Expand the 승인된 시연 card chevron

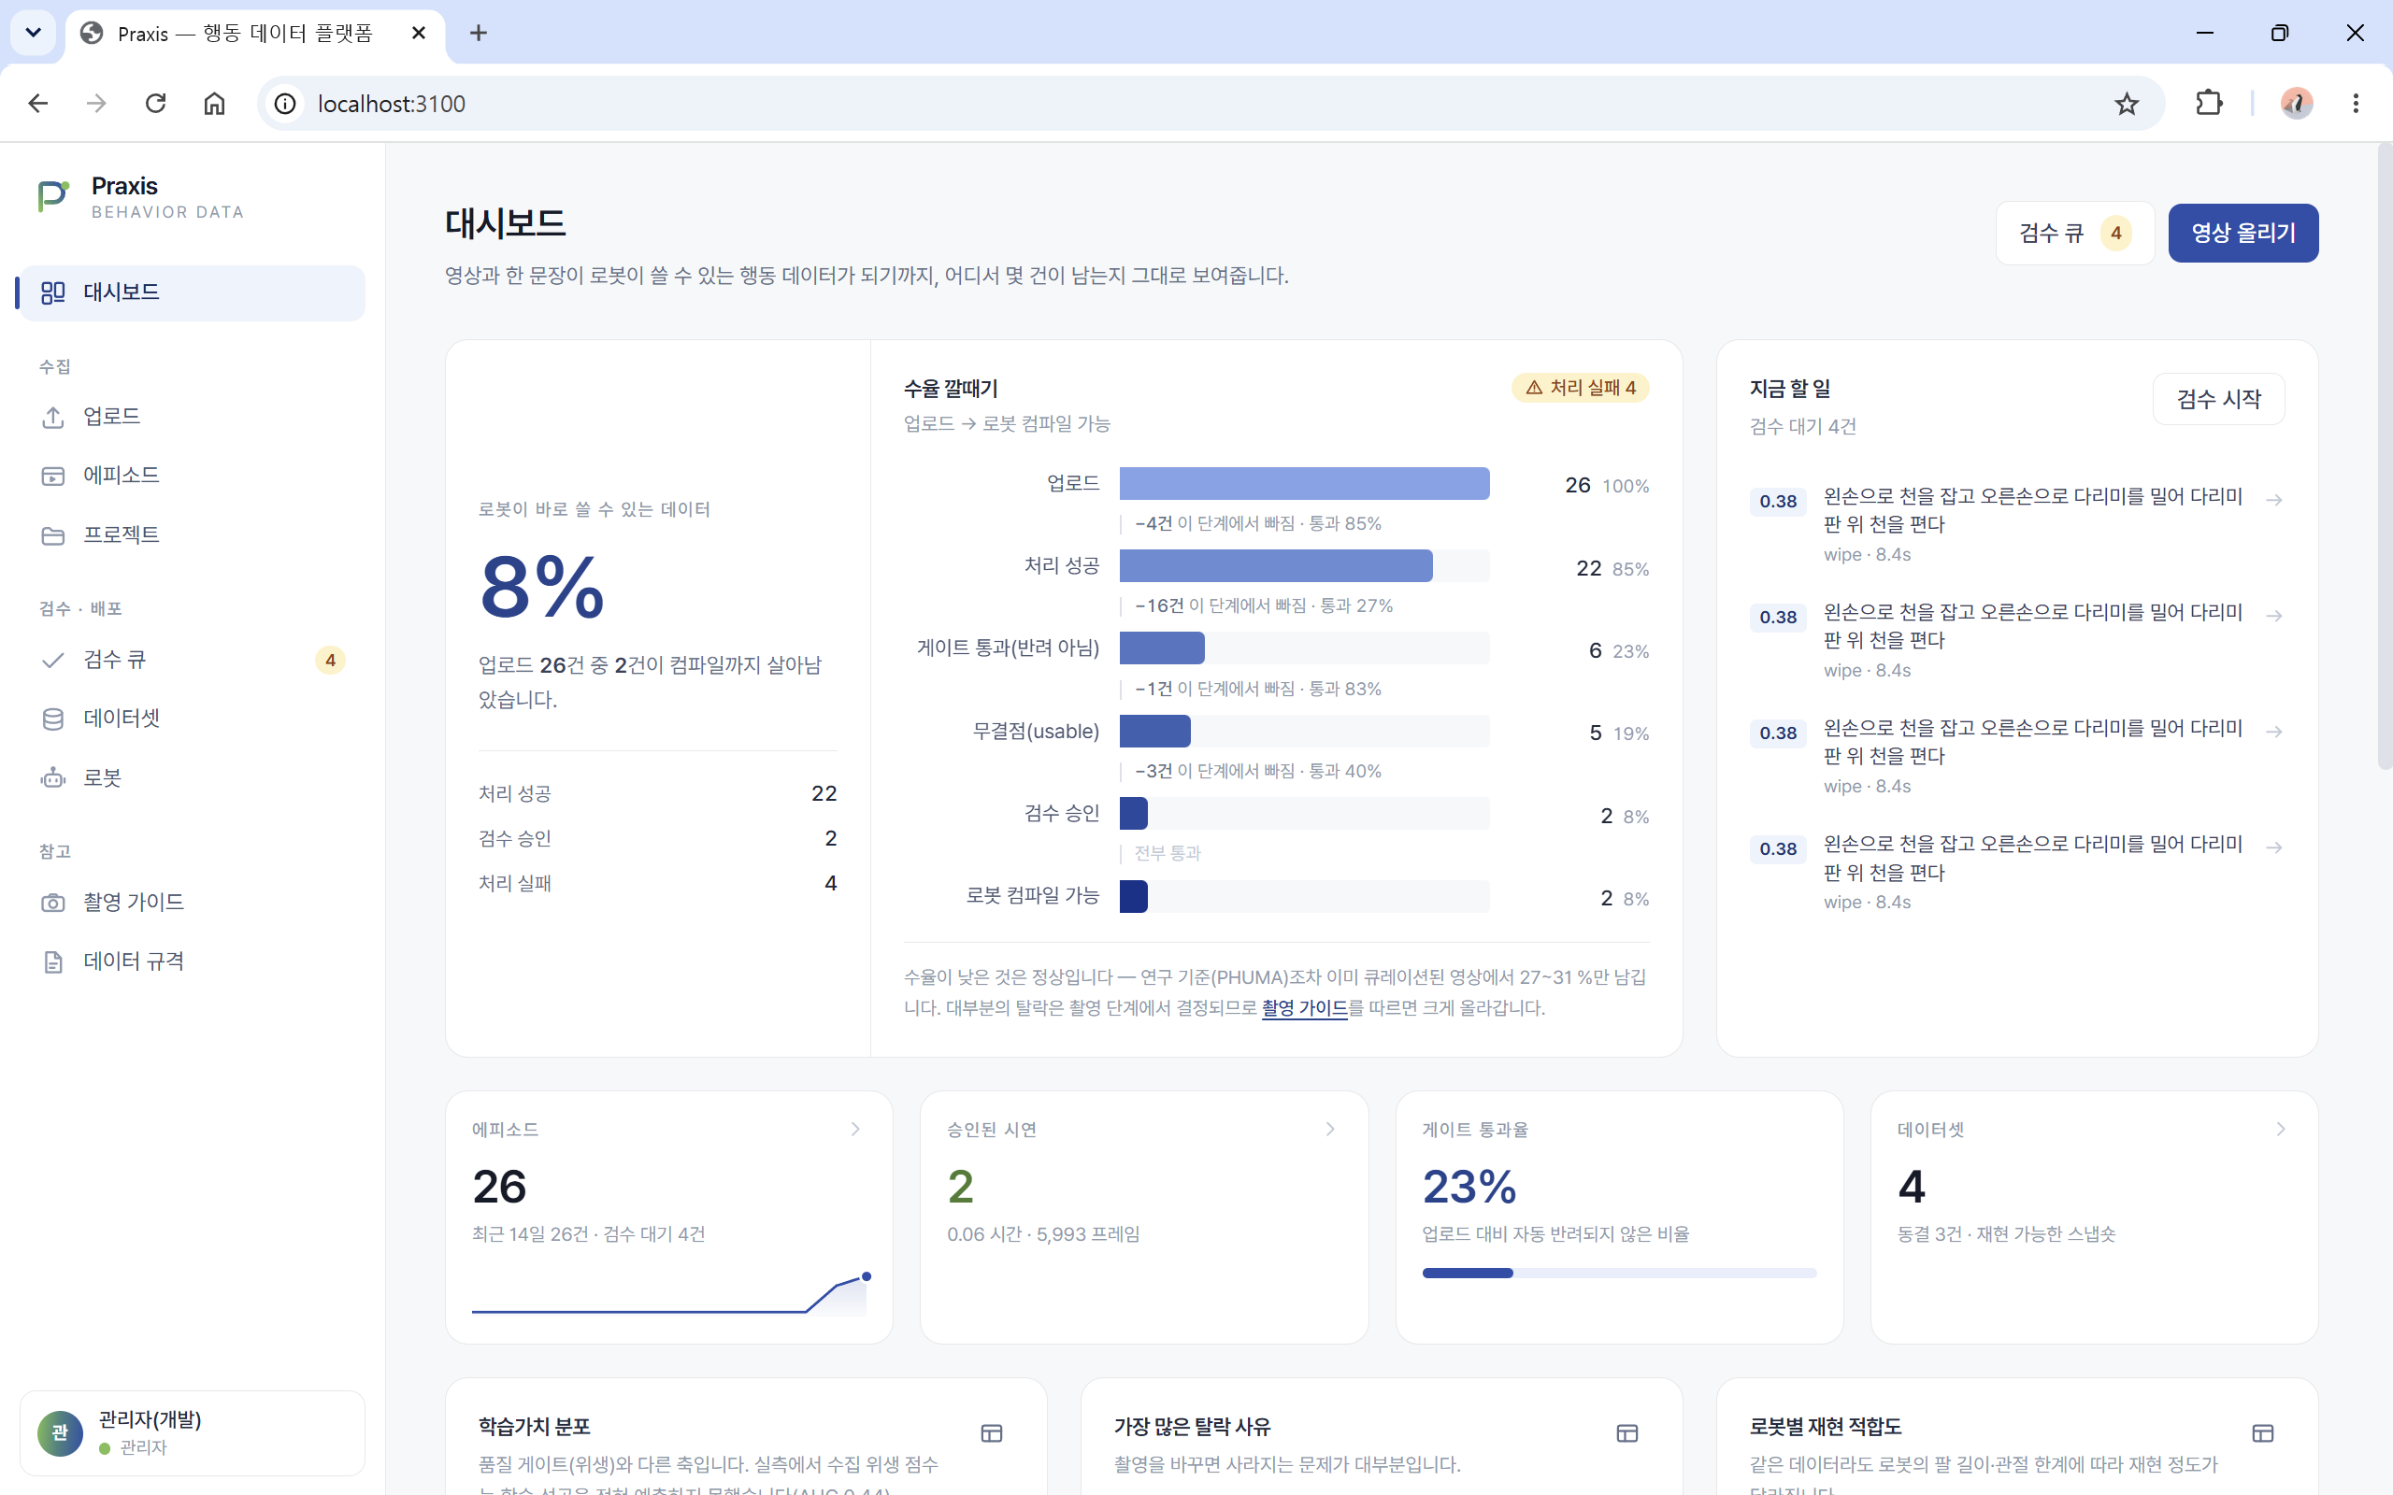click(x=1330, y=1129)
